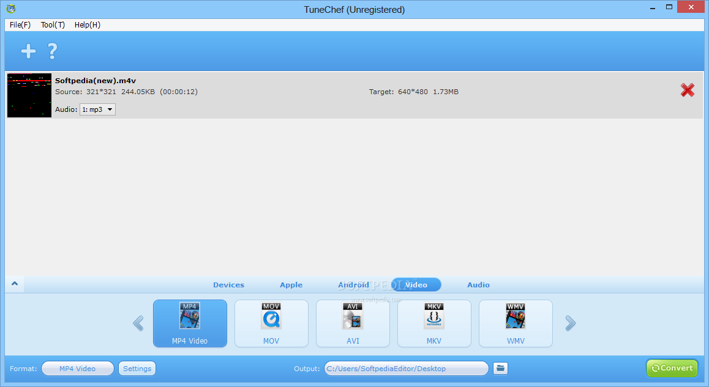Choose the WMV format icon

516,323
